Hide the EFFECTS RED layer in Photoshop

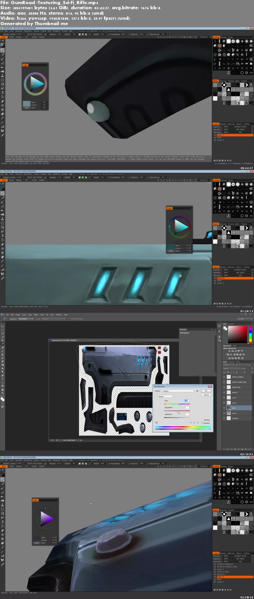coord(224,387)
